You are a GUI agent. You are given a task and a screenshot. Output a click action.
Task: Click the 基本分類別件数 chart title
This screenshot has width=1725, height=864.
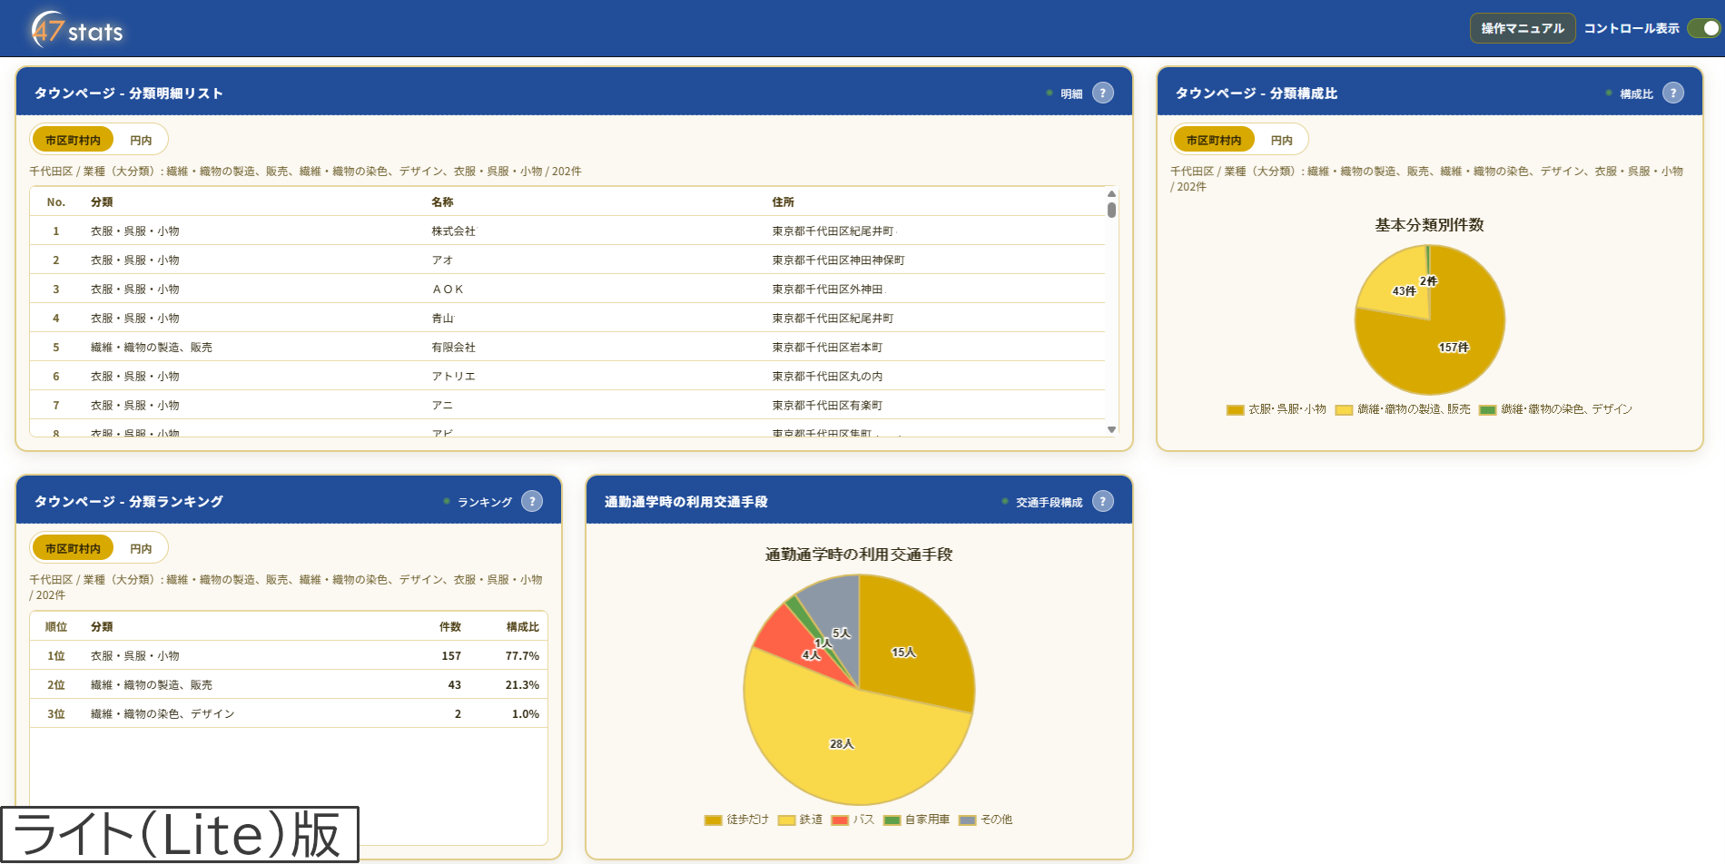coord(1429,225)
